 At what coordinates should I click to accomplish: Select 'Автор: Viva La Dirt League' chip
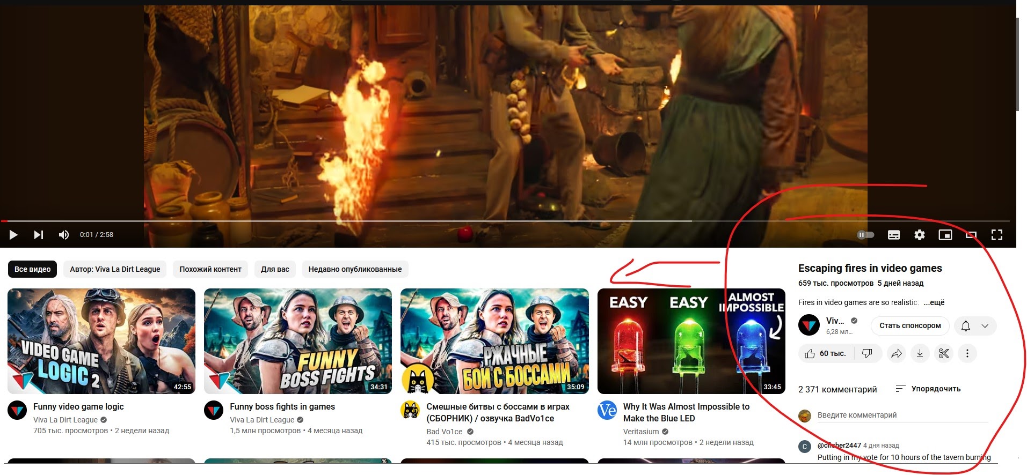pyautogui.click(x=115, y=269)
